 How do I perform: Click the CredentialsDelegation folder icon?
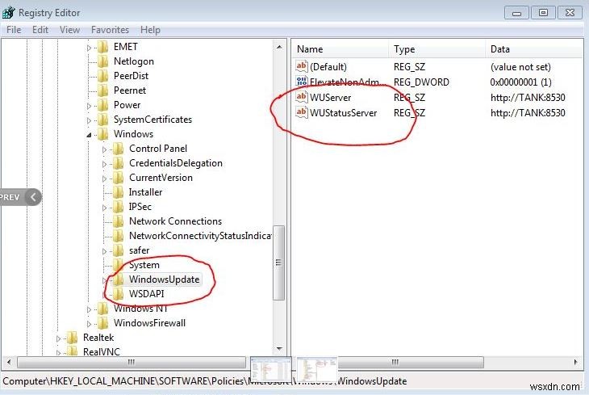(119, 163)
